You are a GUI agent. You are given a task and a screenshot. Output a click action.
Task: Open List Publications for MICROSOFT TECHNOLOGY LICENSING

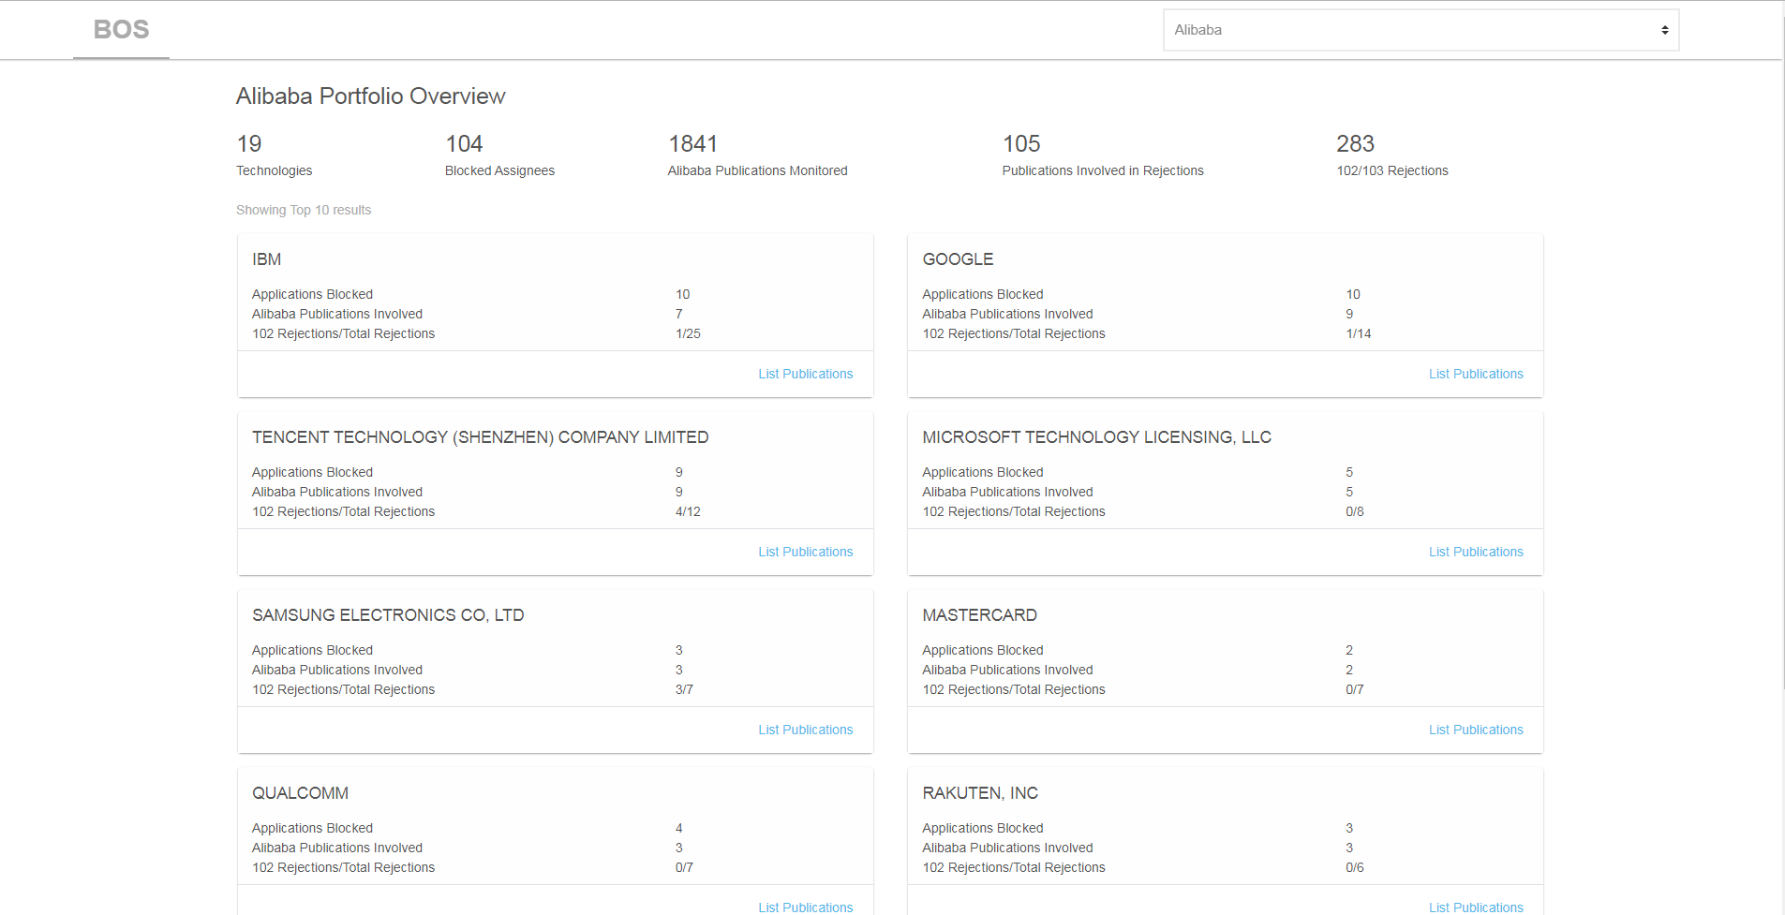(x=1476, y=552)
